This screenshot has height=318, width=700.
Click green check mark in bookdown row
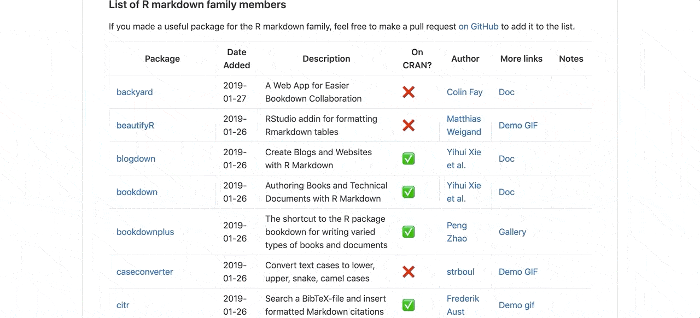tap(409, 192)
